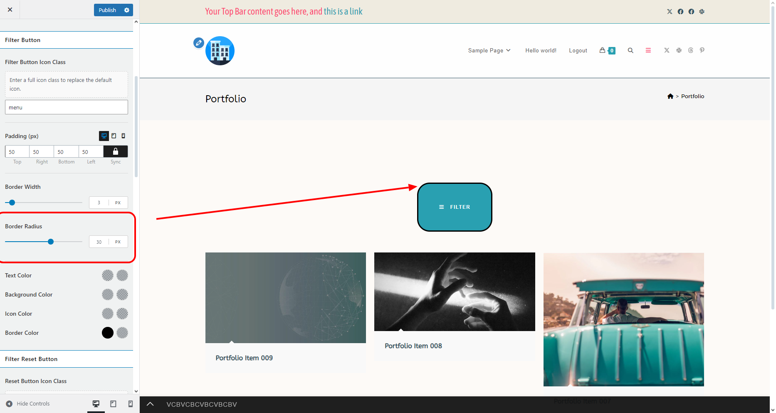776x413 pixels.
Task: Click the Right padding input field
Action: click(42, 152)
